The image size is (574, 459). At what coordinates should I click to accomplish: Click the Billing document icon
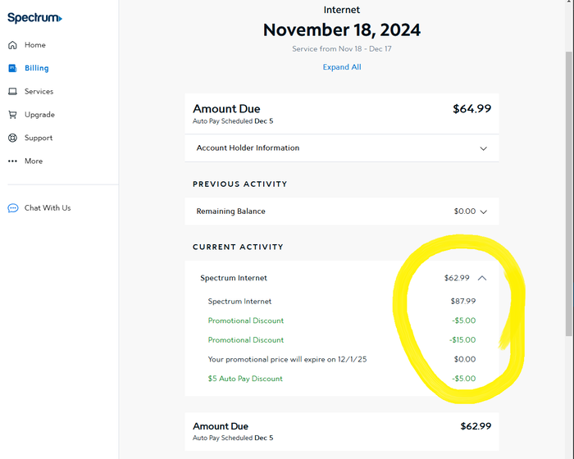[x=12, y=68]
